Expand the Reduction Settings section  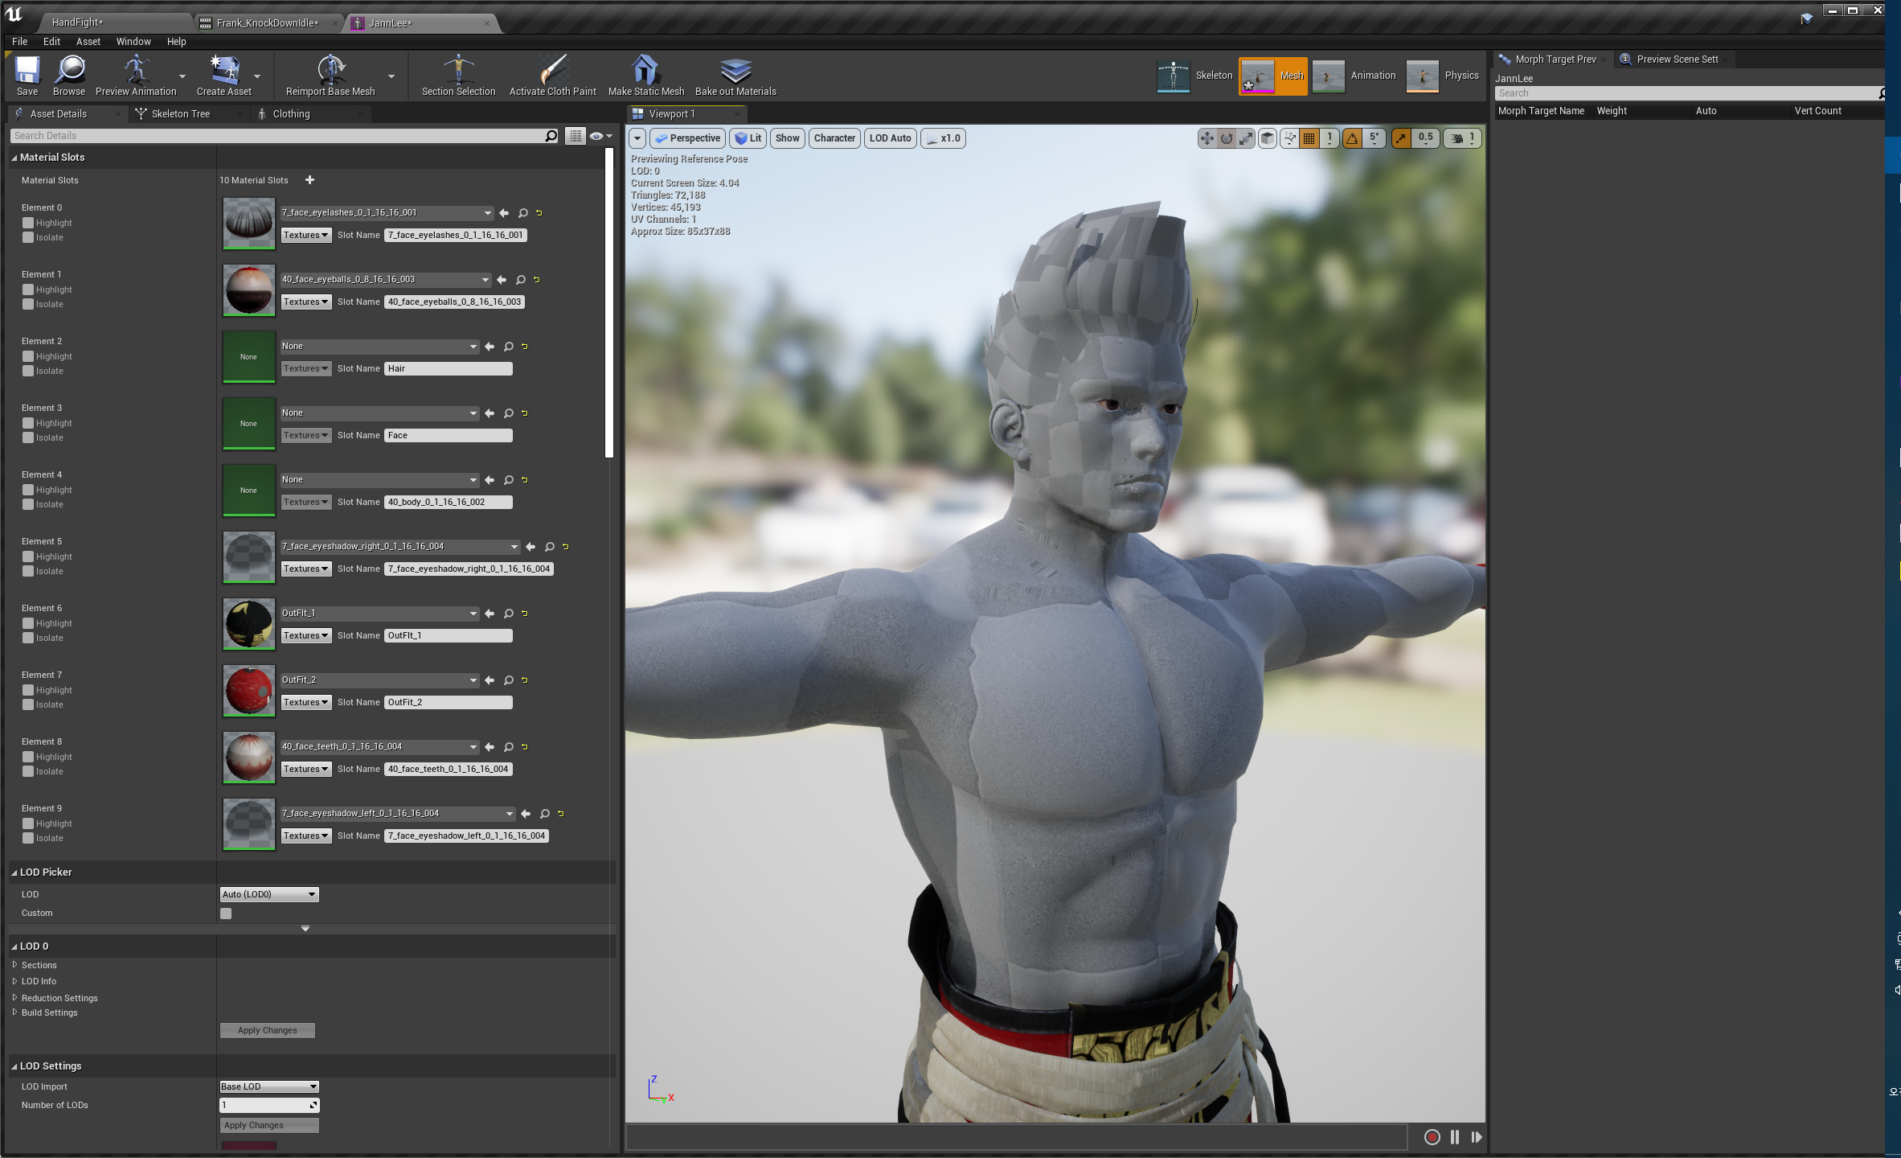pos(59,998)
